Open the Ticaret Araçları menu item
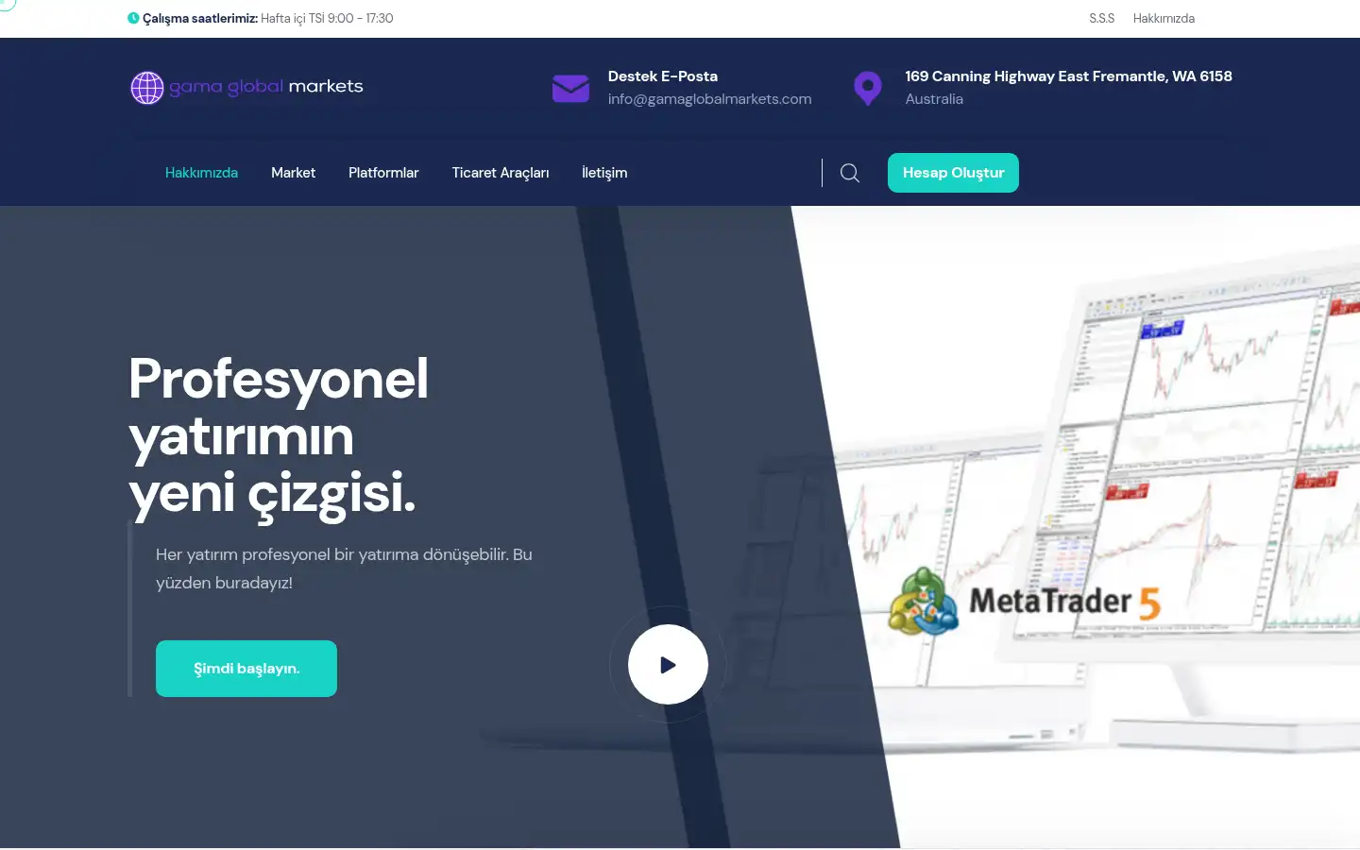The width and height of the screenshot is (1360, 850). (x=501, y=173)
